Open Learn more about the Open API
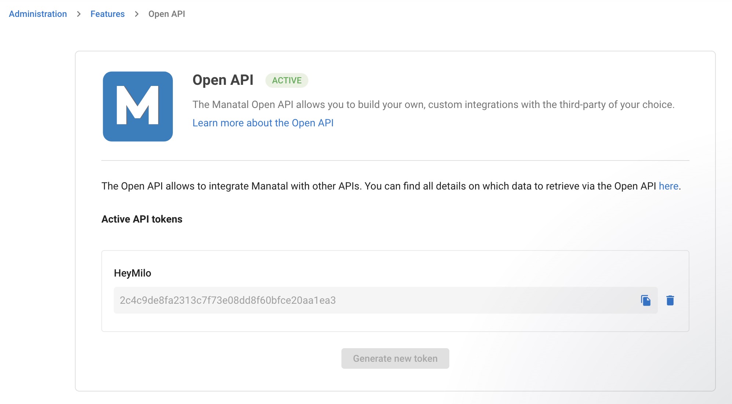 (x=263, y=123)
